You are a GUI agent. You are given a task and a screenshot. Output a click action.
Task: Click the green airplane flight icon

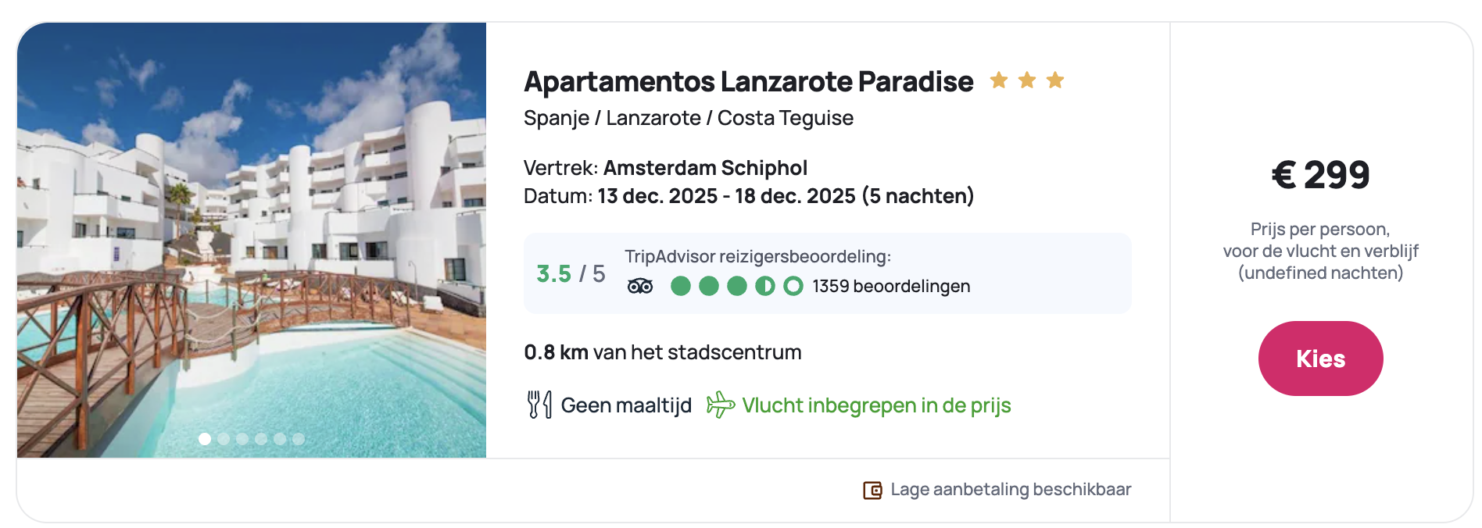[x=720, y=405]
